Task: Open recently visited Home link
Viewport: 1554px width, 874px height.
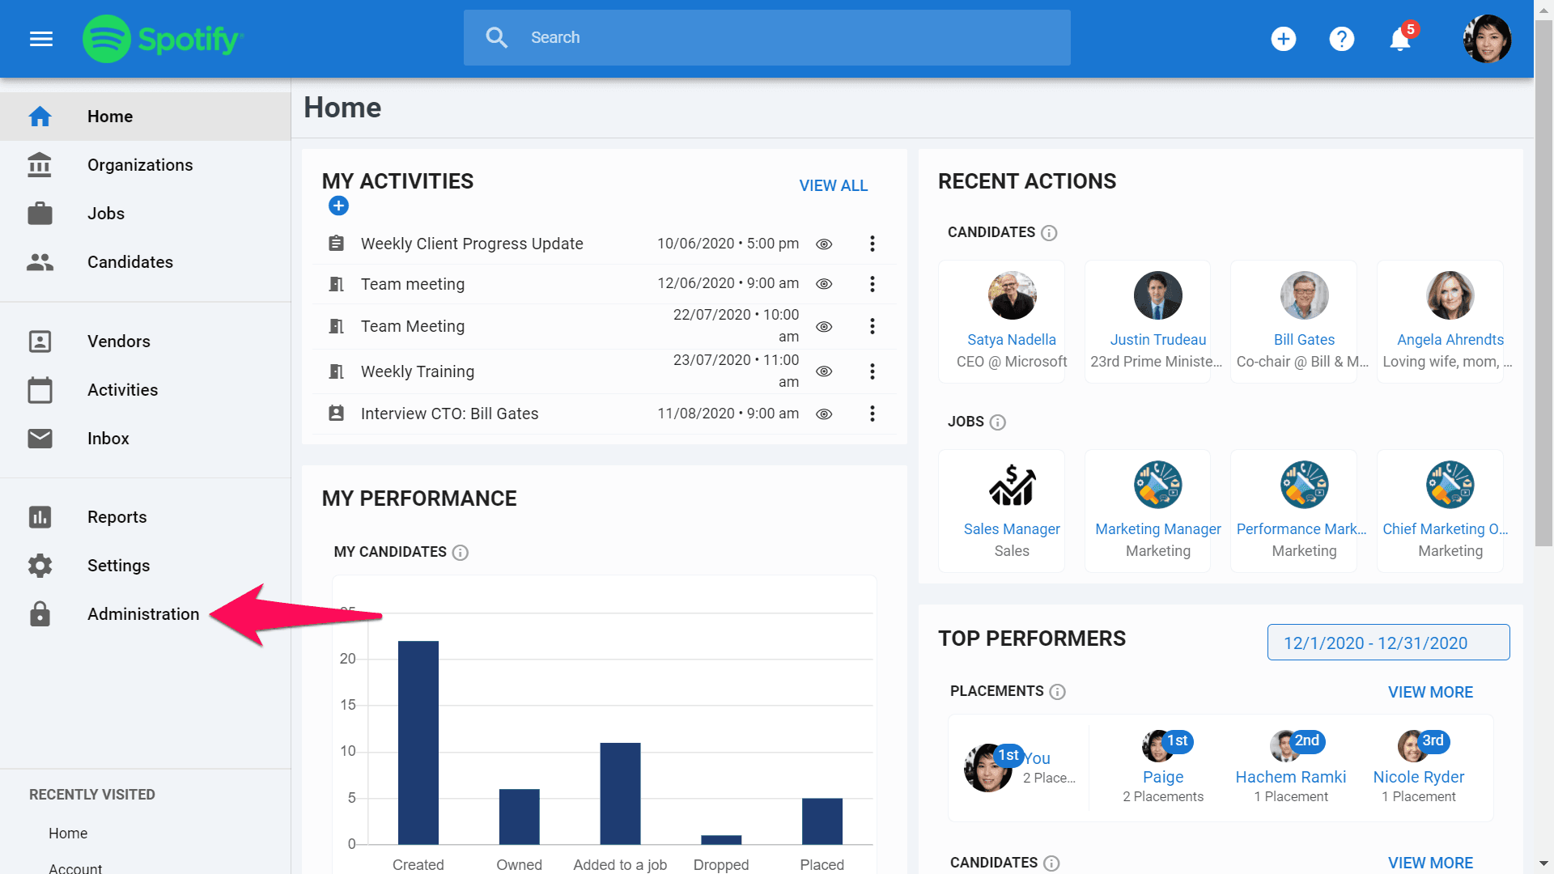Action: pos(68,834)
